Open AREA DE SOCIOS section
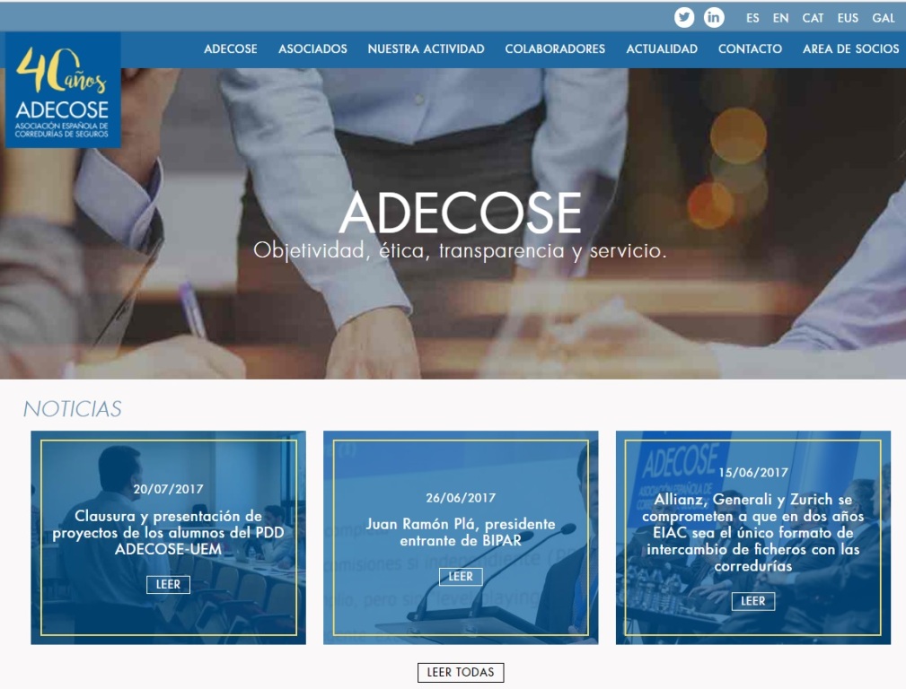The height and width of the screenshot is (689, 906). (x=850, y=49)
